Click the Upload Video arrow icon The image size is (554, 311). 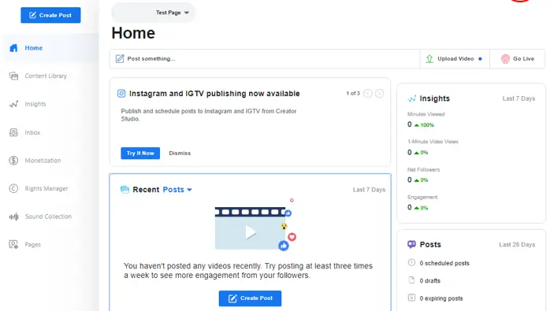pyautogui.click(x=429, y=59)
